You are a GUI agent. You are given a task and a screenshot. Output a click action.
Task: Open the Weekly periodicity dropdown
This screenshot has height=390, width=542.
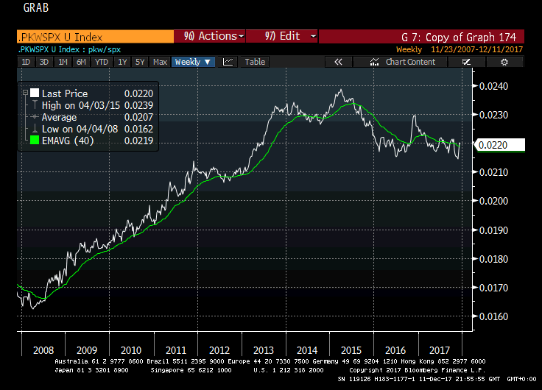pos(193,62)
